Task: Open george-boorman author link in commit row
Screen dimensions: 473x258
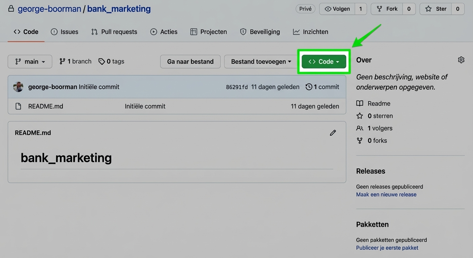Action: click(53, 87)
